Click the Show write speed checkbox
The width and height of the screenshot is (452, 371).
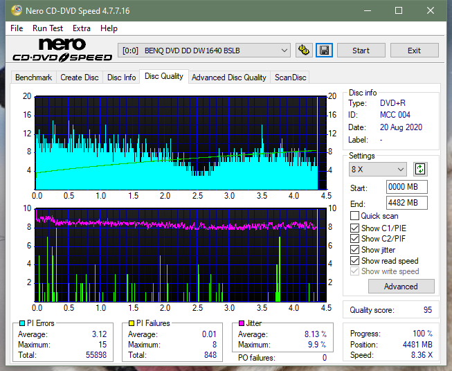click(354, 271)
